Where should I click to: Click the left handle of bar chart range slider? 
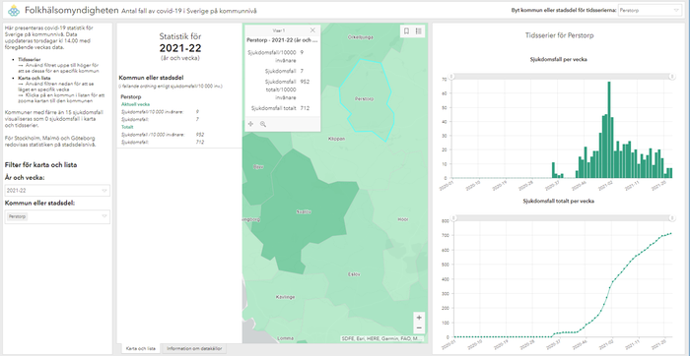tap(451, 77)
